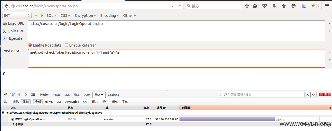Image resolution: width=332 pixels, height=131 pixels.
Task: Open the Downloads arrow icon
Action: tap(274, 6)
